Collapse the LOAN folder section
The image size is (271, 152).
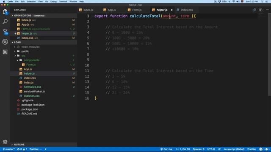(44, 42)
